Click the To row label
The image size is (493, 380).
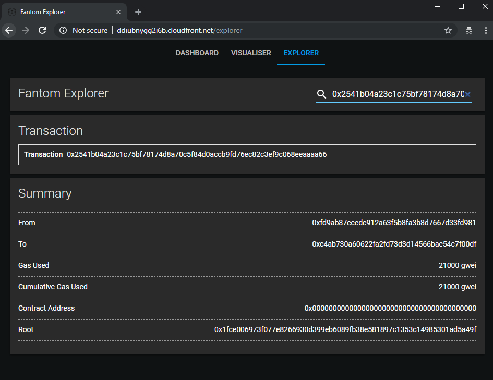pos(22,244)
